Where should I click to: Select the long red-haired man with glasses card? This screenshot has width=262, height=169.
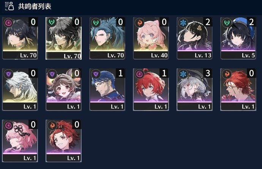(x=238, y=90)
